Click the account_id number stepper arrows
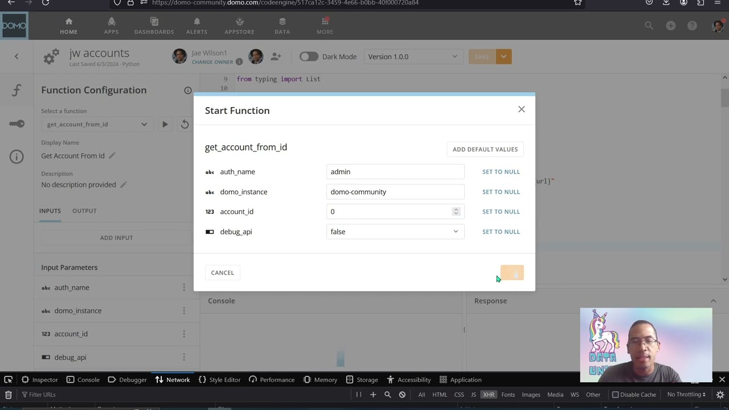This screenshot has height=410, width=729. 456,211
